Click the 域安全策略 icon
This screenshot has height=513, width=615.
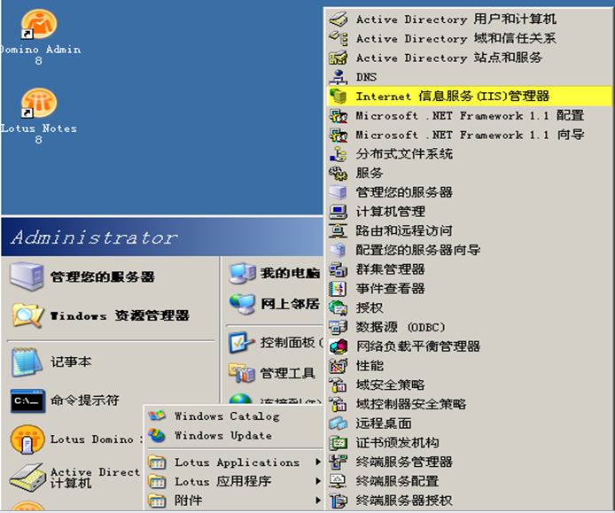tap(339, 385)
